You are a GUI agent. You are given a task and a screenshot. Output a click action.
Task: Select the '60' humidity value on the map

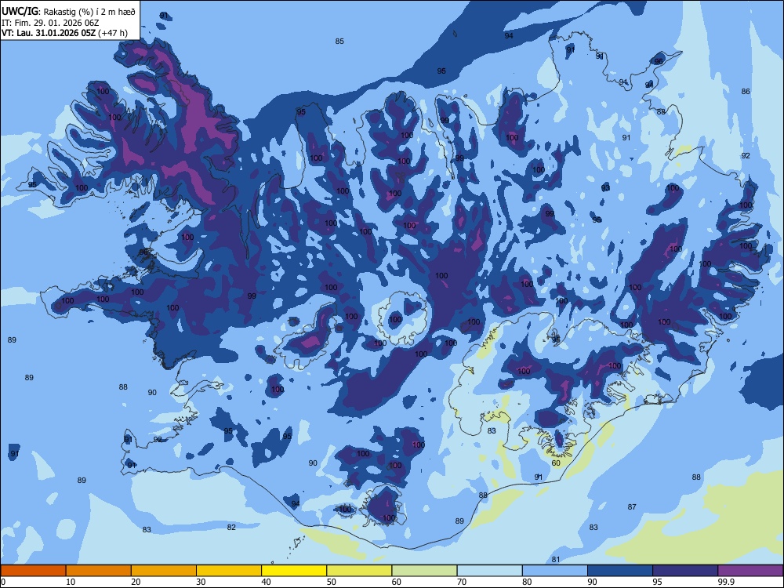coord(556,463)
